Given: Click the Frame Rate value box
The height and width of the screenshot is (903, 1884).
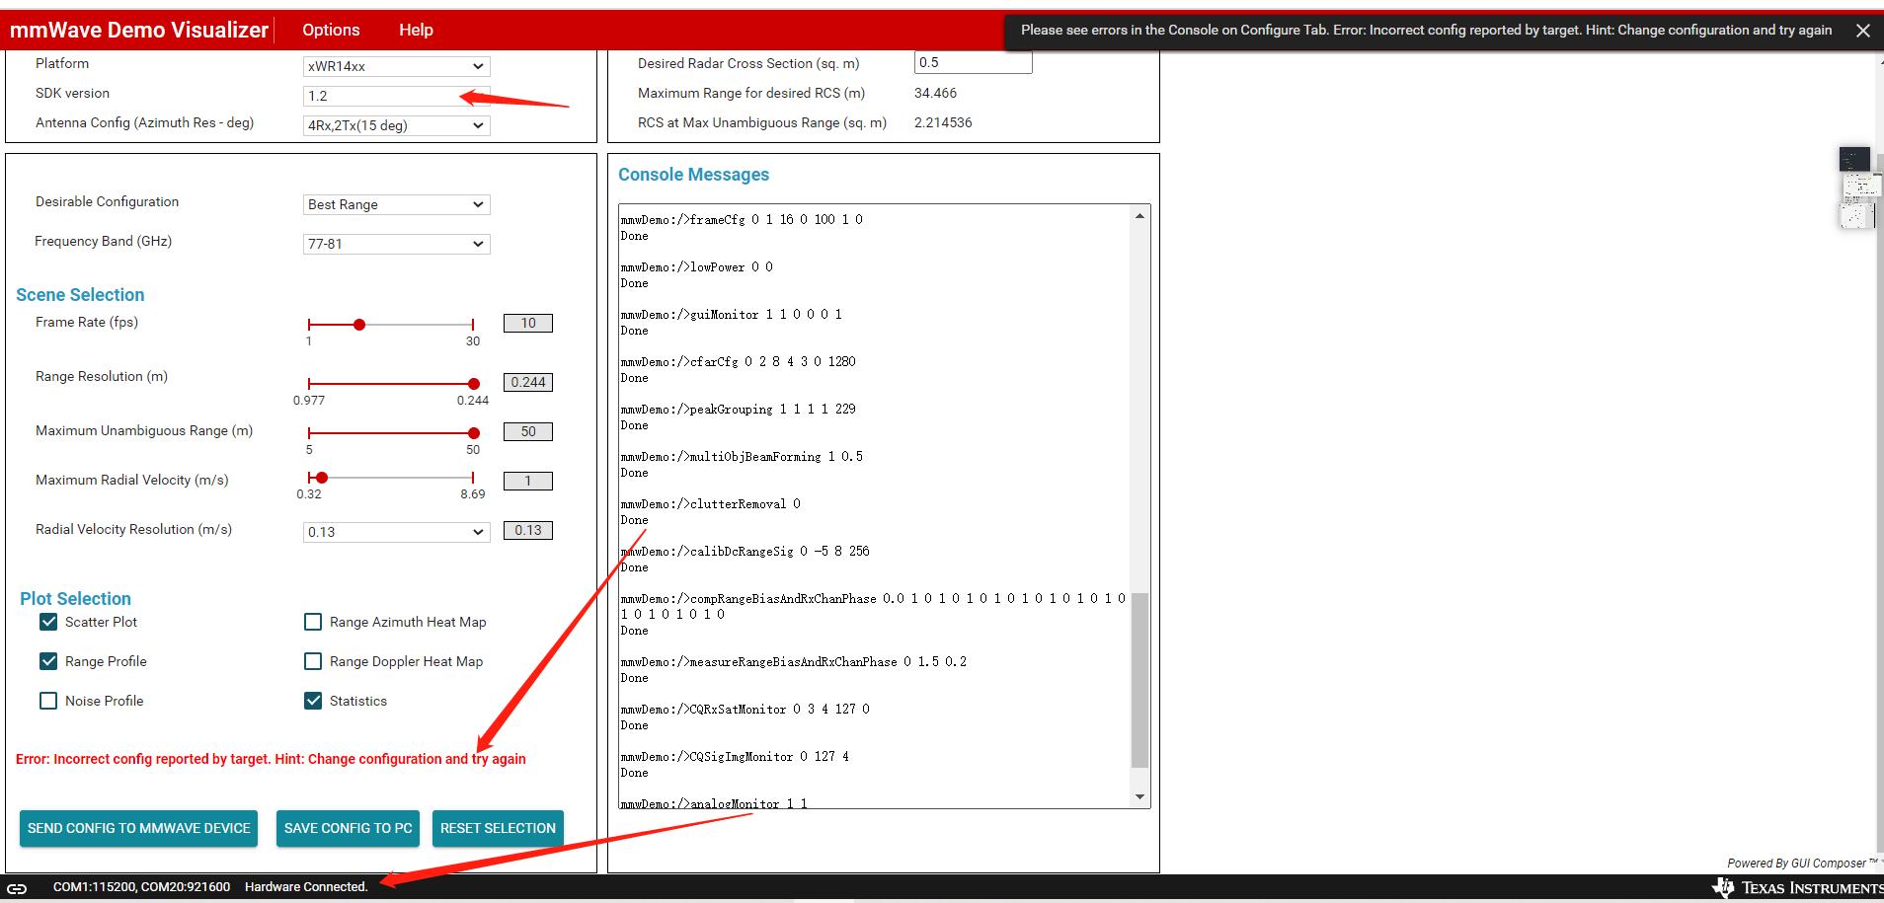Looking at the screenshot, I should (x=528, y=323).
